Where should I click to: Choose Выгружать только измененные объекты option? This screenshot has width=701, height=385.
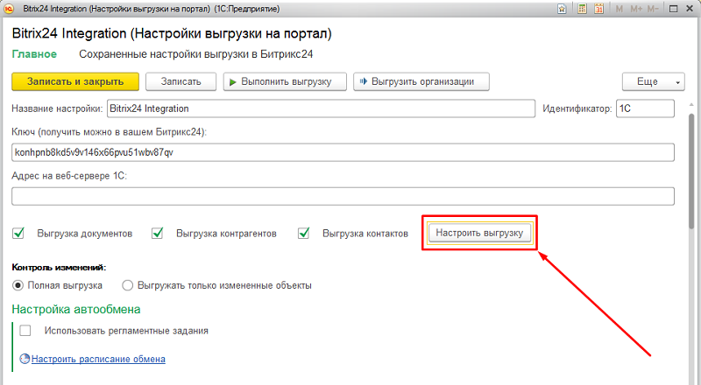click(x=127, y=285)
